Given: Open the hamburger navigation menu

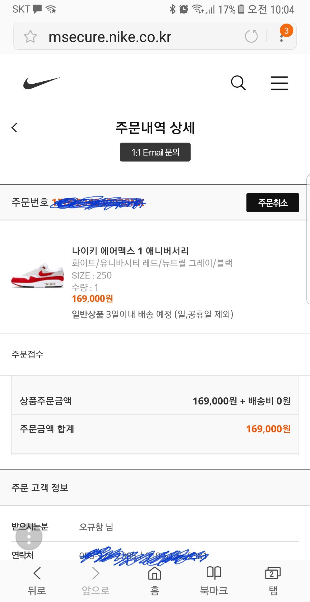Looking at the screenshot, I should tap(279, 83).
